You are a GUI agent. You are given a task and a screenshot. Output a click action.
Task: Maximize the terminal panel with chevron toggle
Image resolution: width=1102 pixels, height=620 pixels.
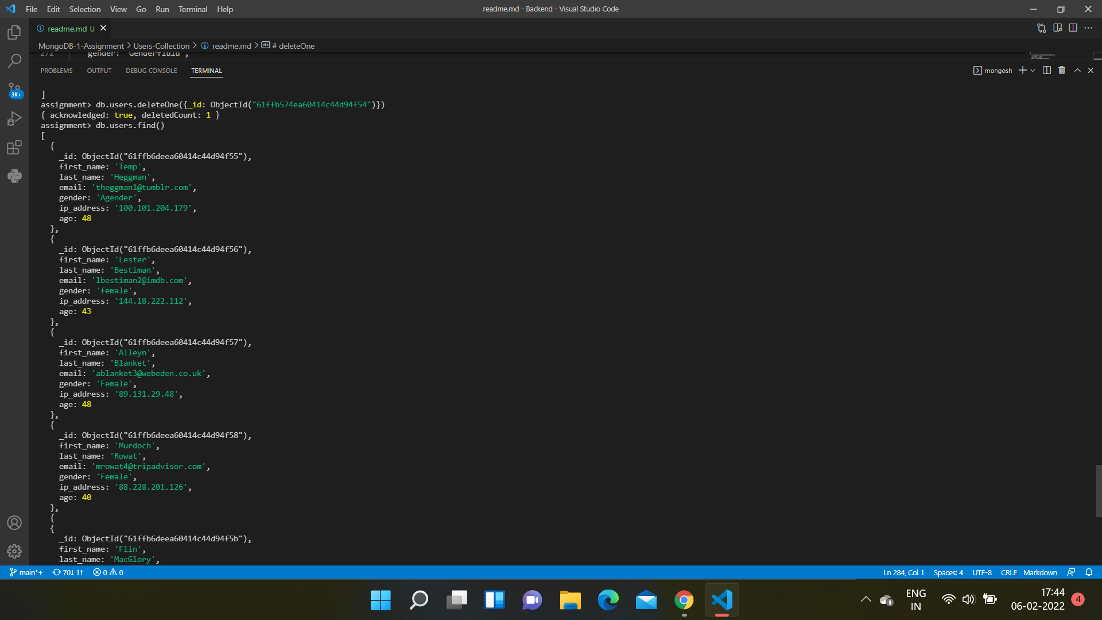(1077, 70)
